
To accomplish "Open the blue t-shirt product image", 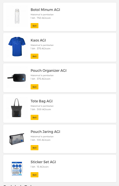I will pos(17,47).
